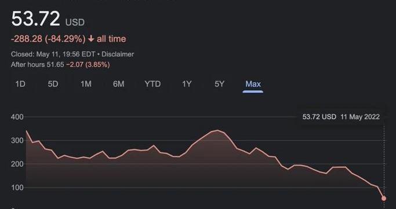396x209 pixels.
Task: Open the Disclaimer link
Action: point(118,54)
